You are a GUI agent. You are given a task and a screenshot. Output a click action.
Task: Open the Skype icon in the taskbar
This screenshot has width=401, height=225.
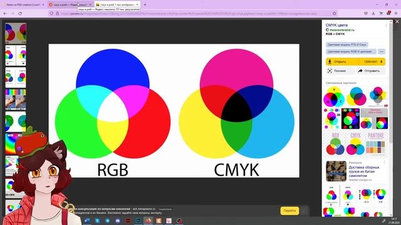click(97, 221)
